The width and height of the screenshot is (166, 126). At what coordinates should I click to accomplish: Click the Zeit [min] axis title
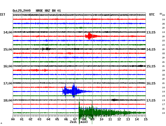click(79, 122)
